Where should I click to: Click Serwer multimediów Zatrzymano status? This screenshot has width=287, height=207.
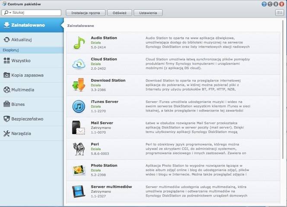tap(101, 191)
